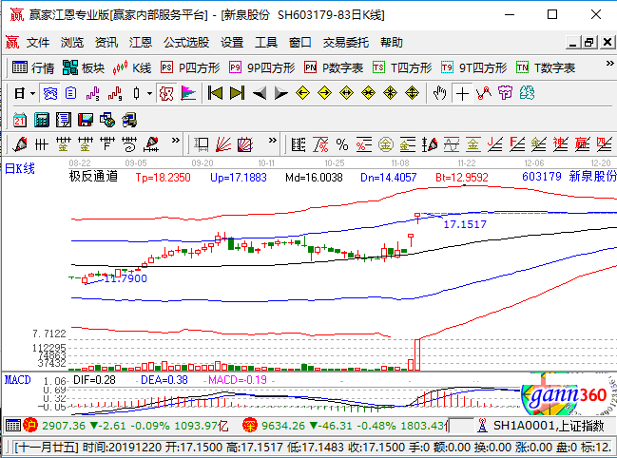Click the yellow diamond horizontal-expand icon
This screenshot has width=617, height=458.
point(346,93)
